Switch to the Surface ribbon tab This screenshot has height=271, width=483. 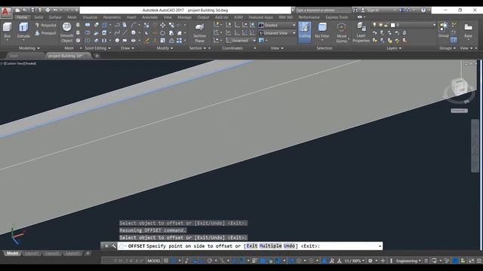55,17
